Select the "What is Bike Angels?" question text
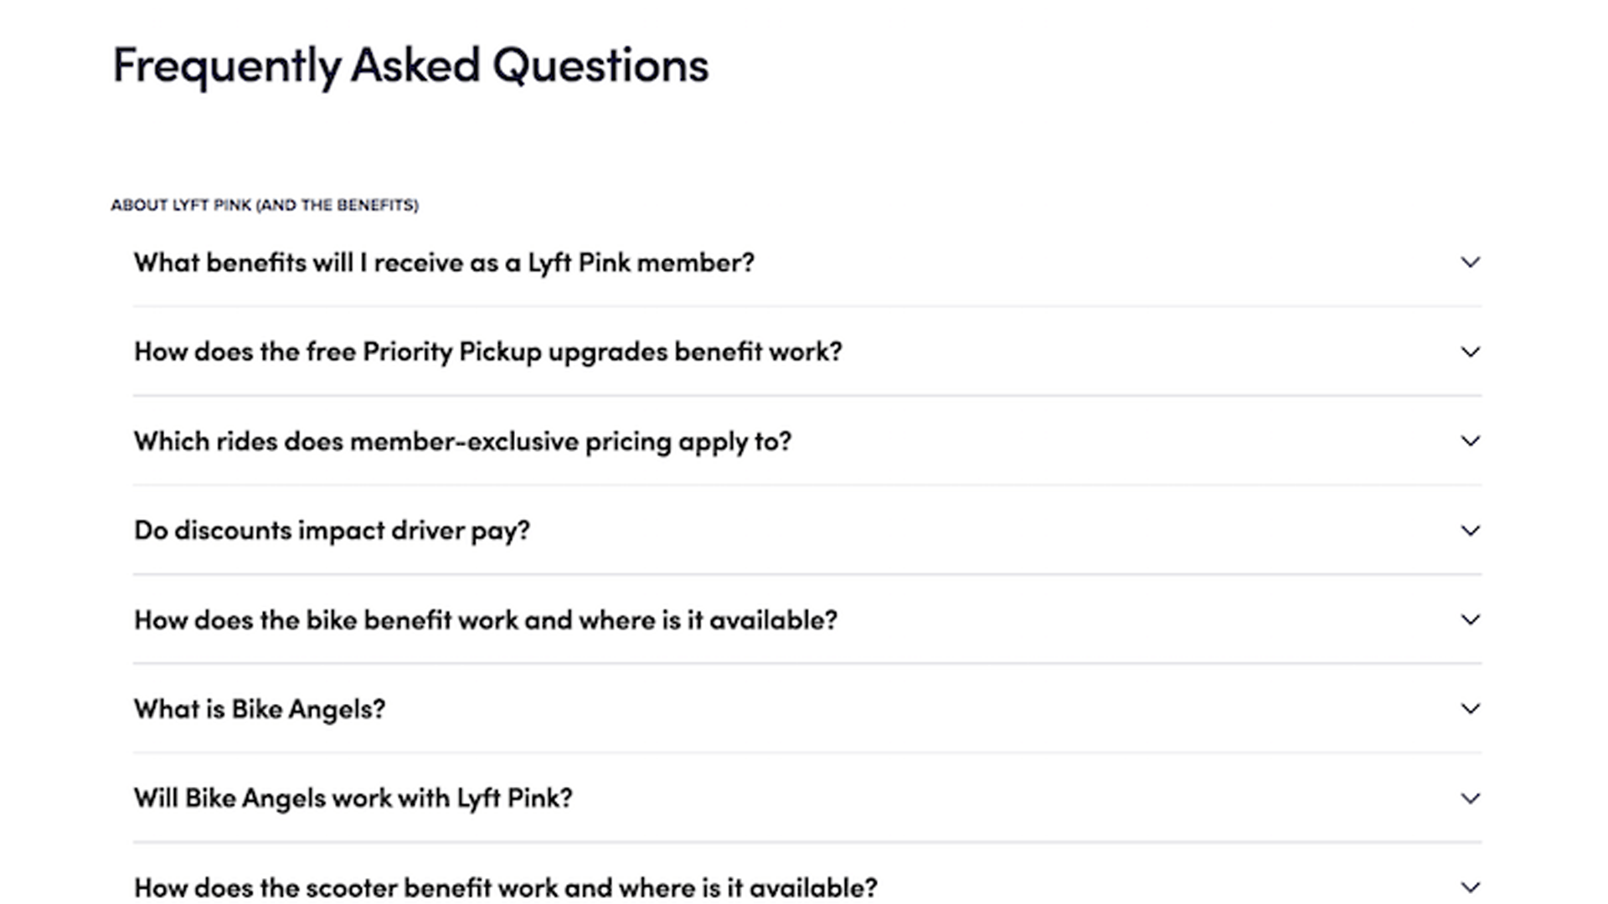This screenshot has height=904, width=1608. 260,709
